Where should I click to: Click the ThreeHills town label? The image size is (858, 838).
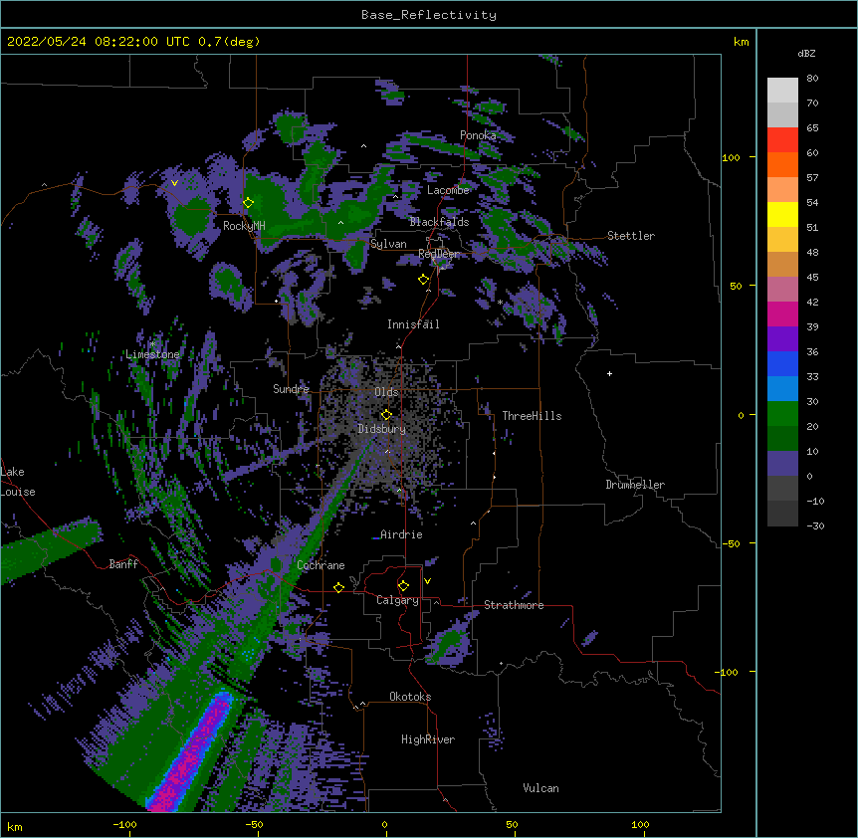pyautogui.click(x=532, y=416)
